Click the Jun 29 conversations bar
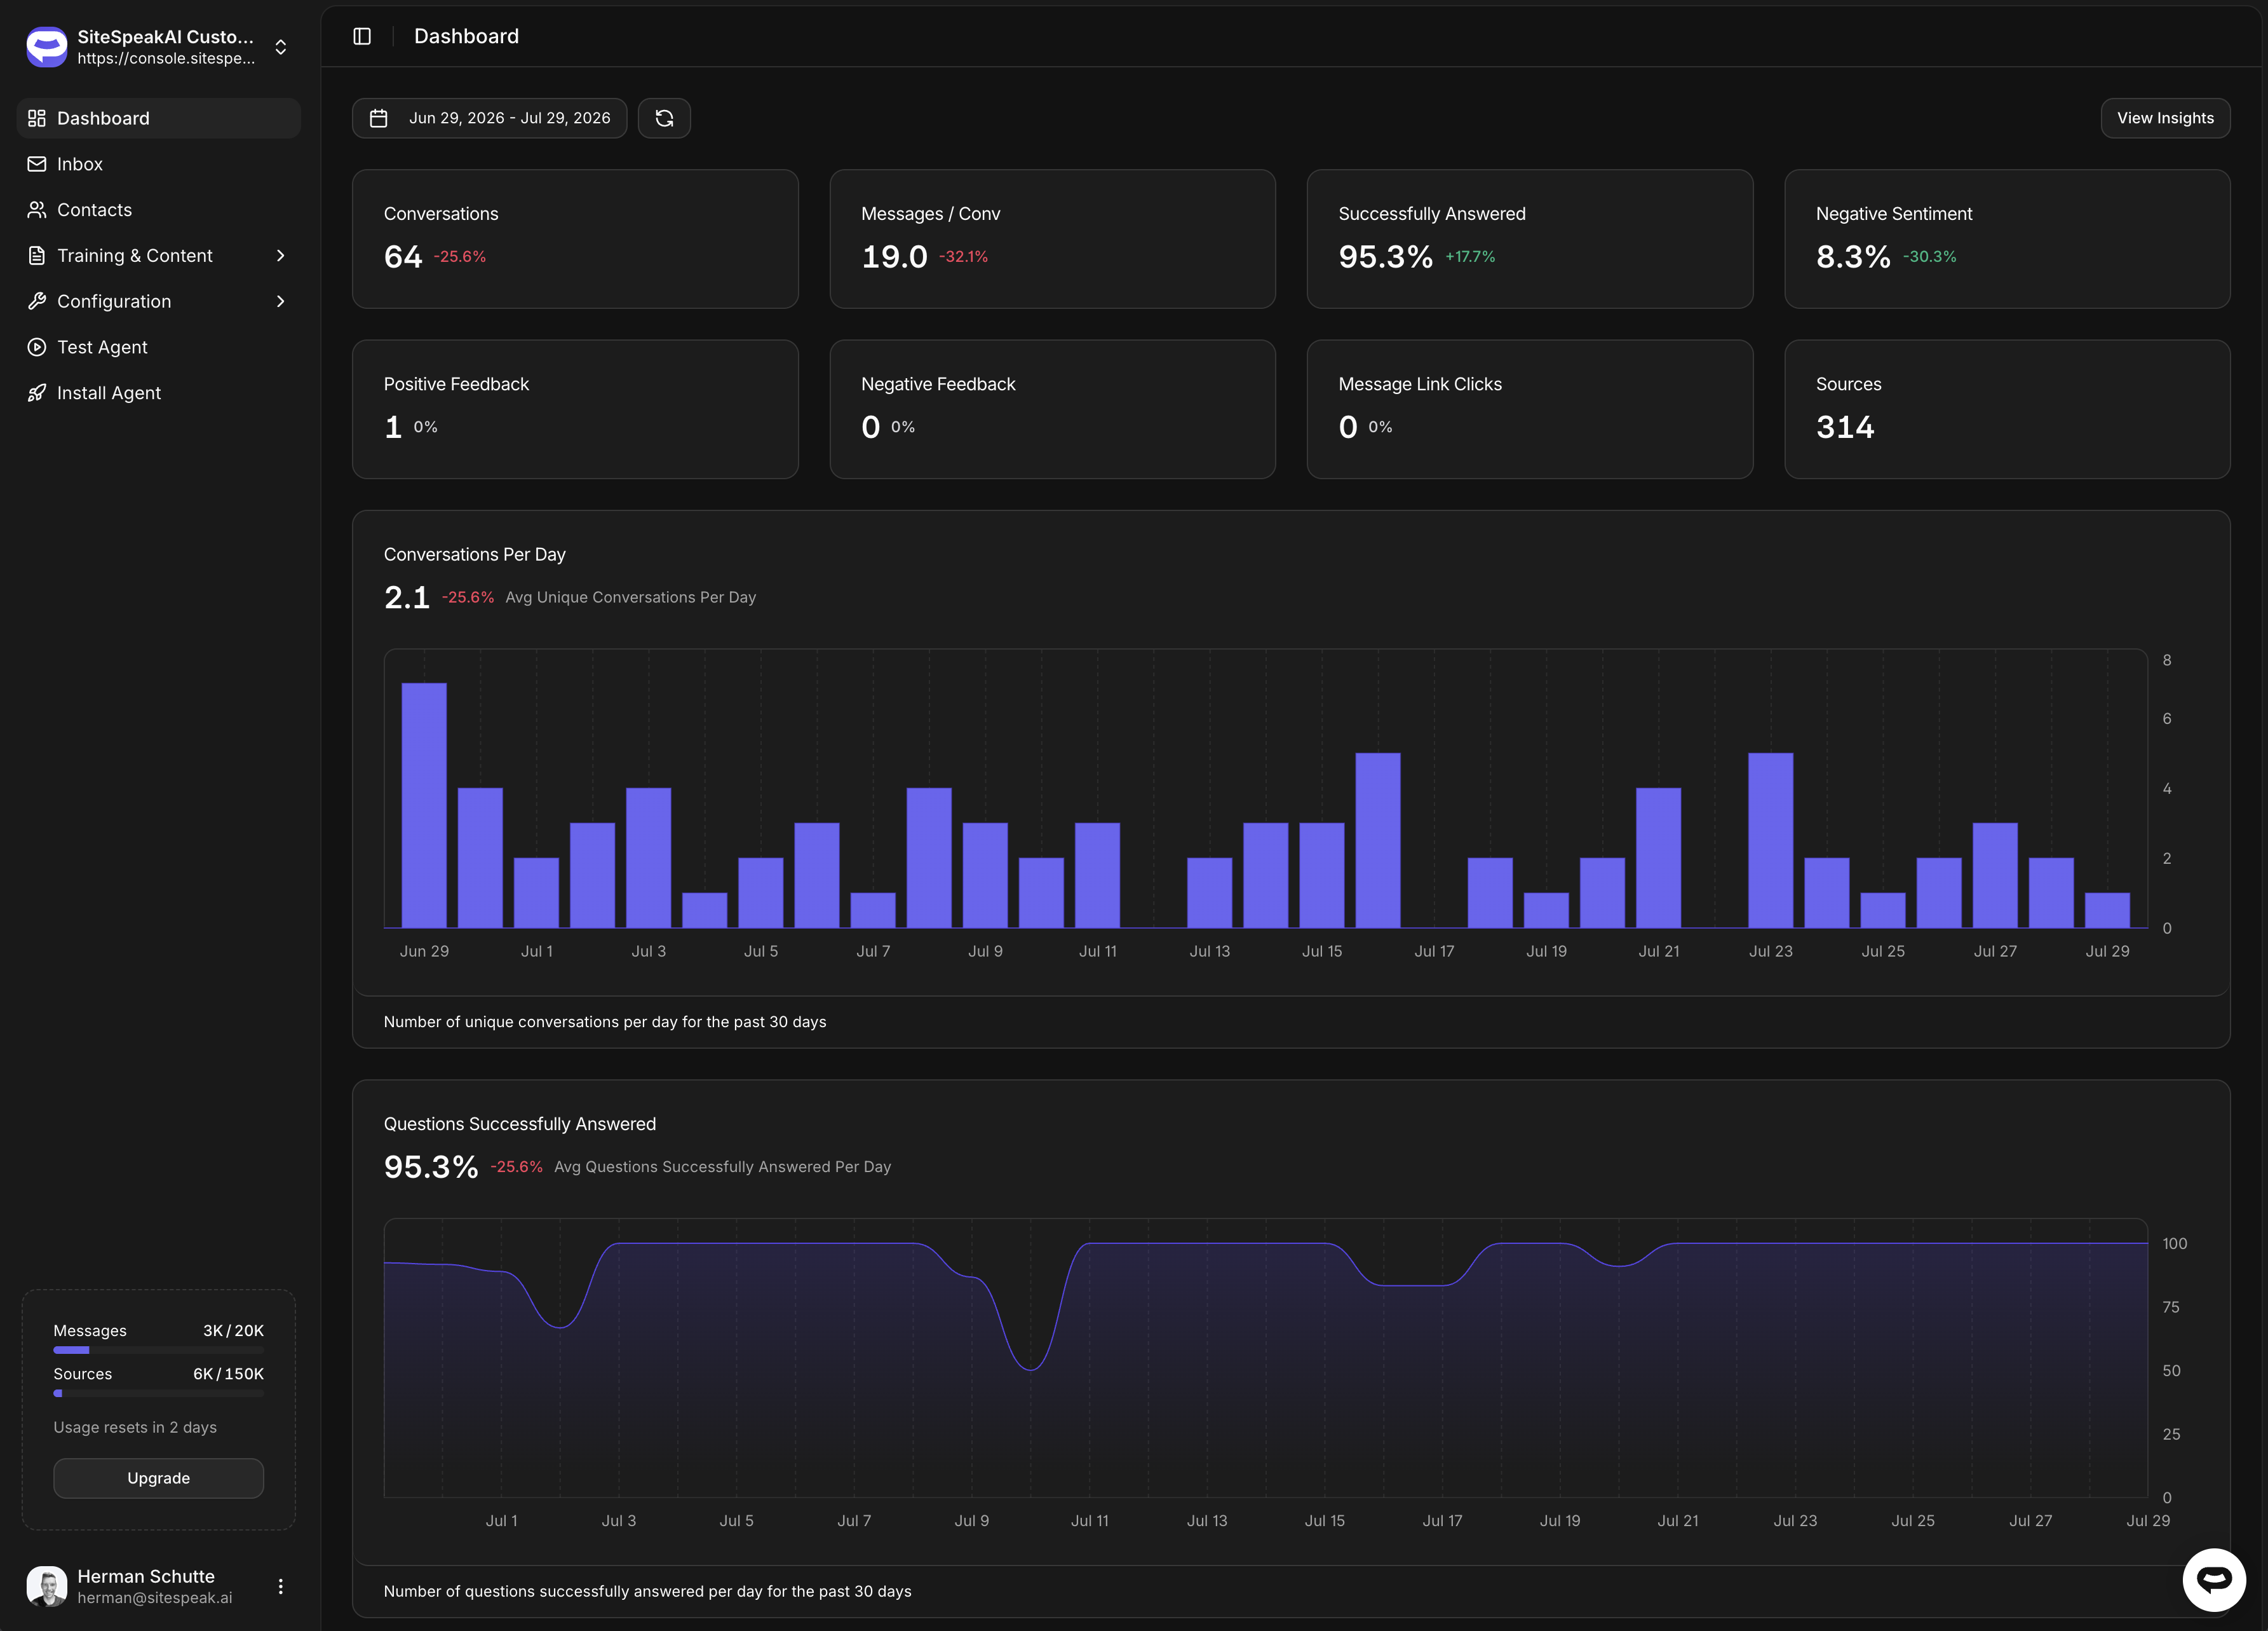This screenshot has height=1631, width=2268. tap(424, 805)
